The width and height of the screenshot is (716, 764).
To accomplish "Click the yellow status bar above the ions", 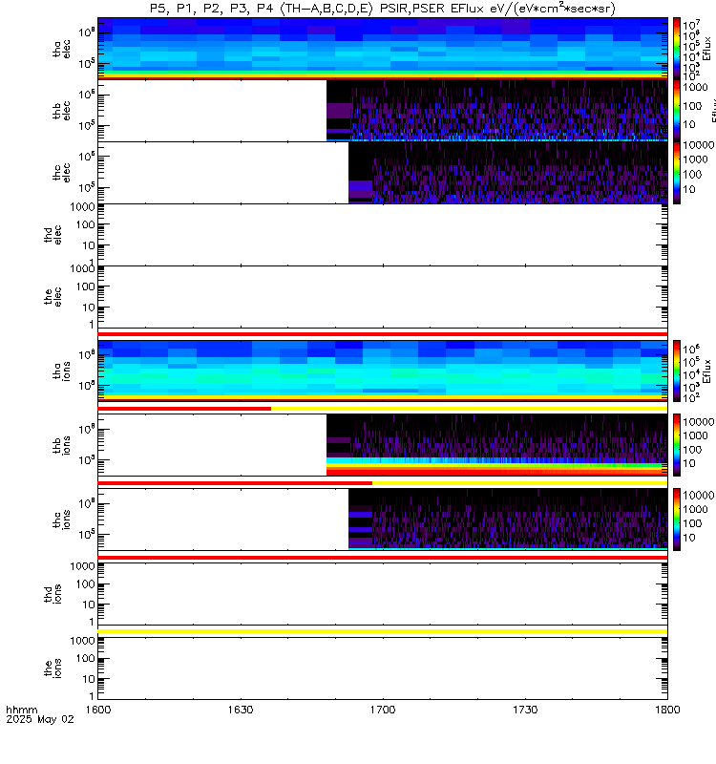I will click(x=383, y=631).
